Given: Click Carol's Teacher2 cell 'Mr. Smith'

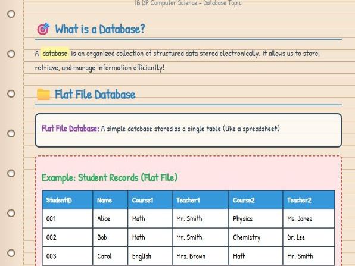Looking at the screenshot, I should 309,256.
